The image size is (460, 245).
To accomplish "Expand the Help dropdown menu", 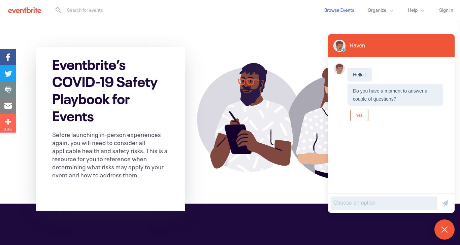I will click(416, 10).
